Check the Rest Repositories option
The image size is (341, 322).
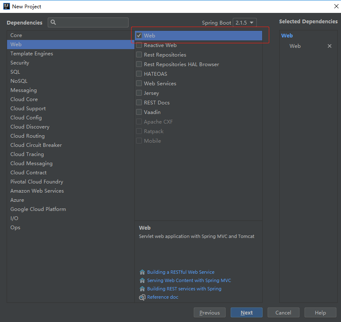139,54
